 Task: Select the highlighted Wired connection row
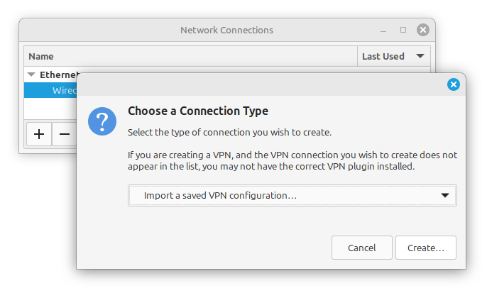click(x=50, y=90)
